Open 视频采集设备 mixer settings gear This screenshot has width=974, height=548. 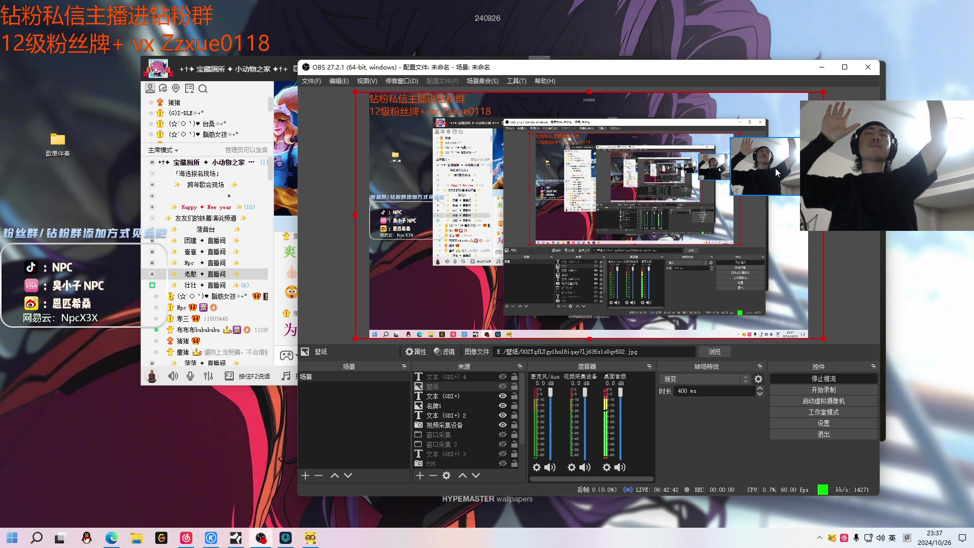click(x=572, y=467)
